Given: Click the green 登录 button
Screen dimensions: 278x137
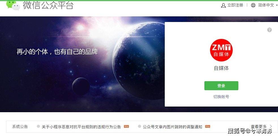Looking at the screenshot, I should click(x=221, y=86).
